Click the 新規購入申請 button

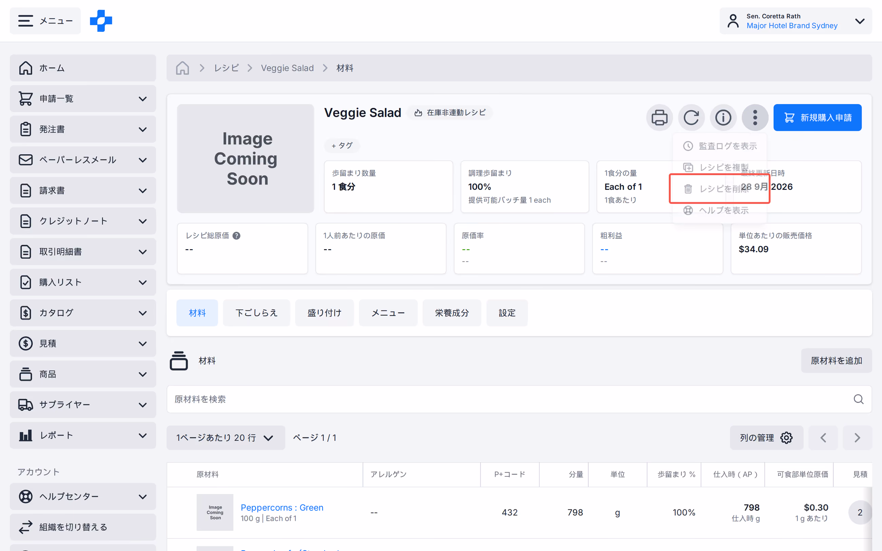818,117
